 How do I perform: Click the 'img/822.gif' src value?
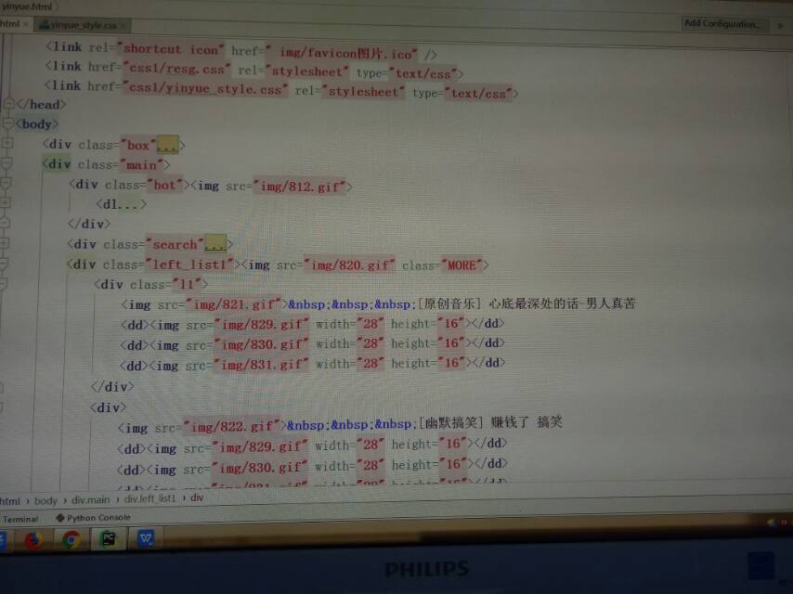coord(232,427)
